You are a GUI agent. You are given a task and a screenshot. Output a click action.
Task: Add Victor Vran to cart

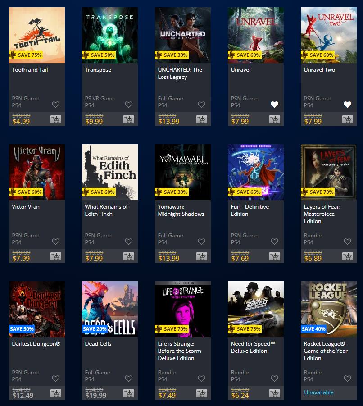(56, 256)
